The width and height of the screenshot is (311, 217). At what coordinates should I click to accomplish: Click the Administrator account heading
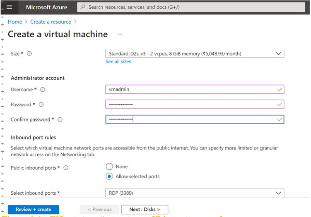pos(38,78)
